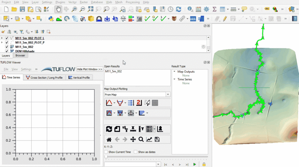299x167 pixels.
Task: Open the Processing menu
Action: coord(133,2)
